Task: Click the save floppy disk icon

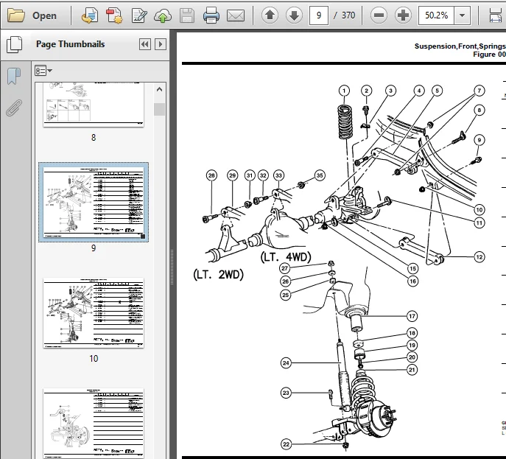Action: 187,15
